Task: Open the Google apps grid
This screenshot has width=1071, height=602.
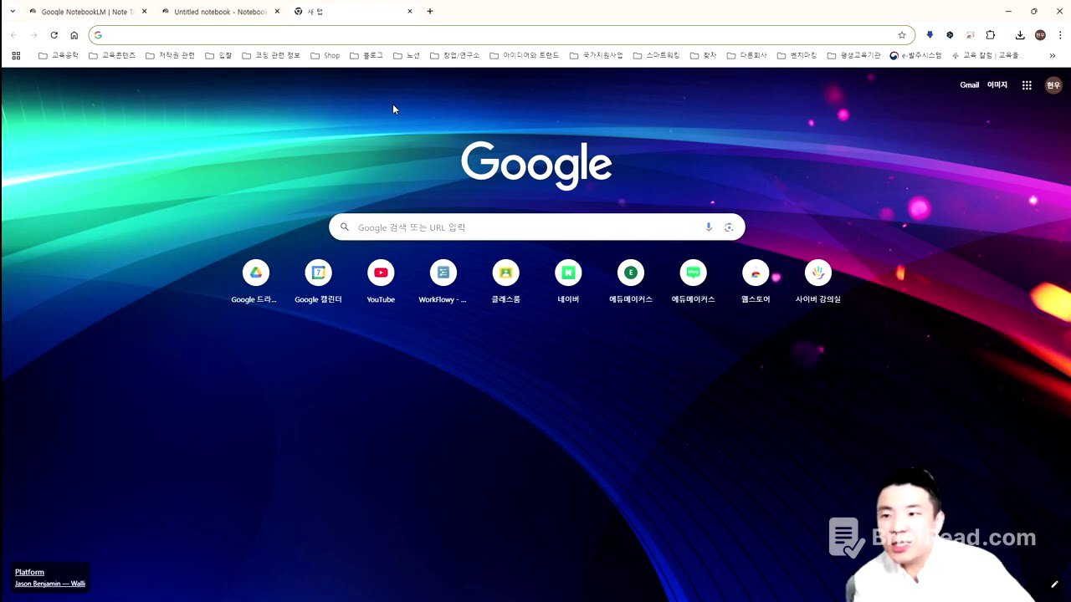Action: point(1027,85)
